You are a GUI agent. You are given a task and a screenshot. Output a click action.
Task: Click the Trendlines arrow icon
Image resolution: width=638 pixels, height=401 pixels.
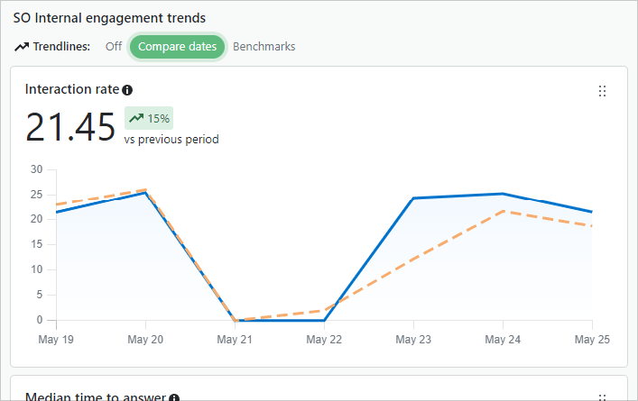pyautogui.click(x=22, y=47)
